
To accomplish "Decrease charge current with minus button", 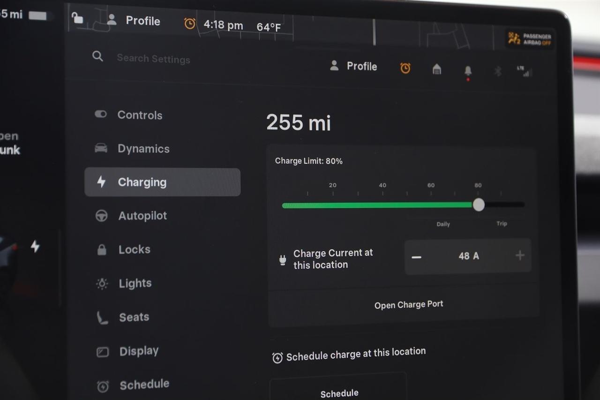I will click(x=416, y=257).
